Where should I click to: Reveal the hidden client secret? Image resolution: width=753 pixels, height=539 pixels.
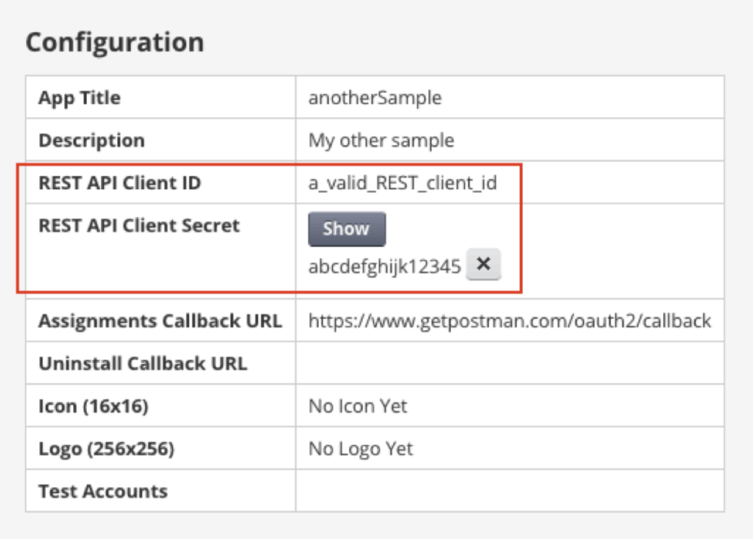pyautogui.click(x=346, y=228)
